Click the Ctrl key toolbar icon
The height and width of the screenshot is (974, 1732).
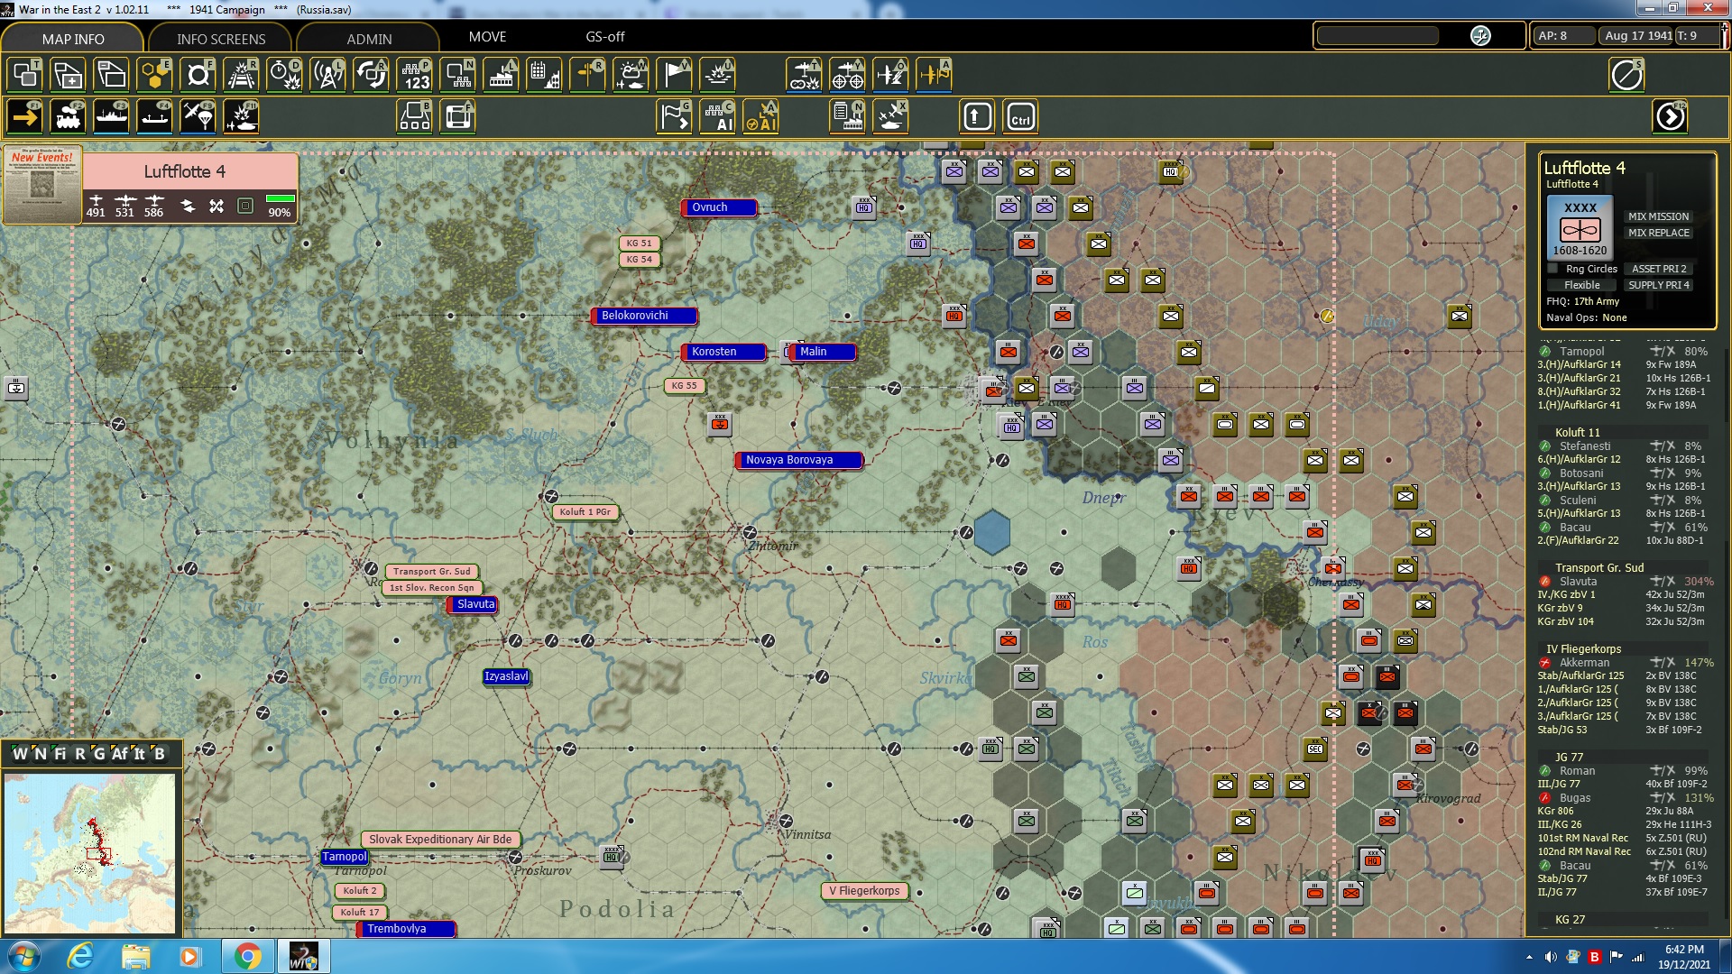coord(1020,117)
